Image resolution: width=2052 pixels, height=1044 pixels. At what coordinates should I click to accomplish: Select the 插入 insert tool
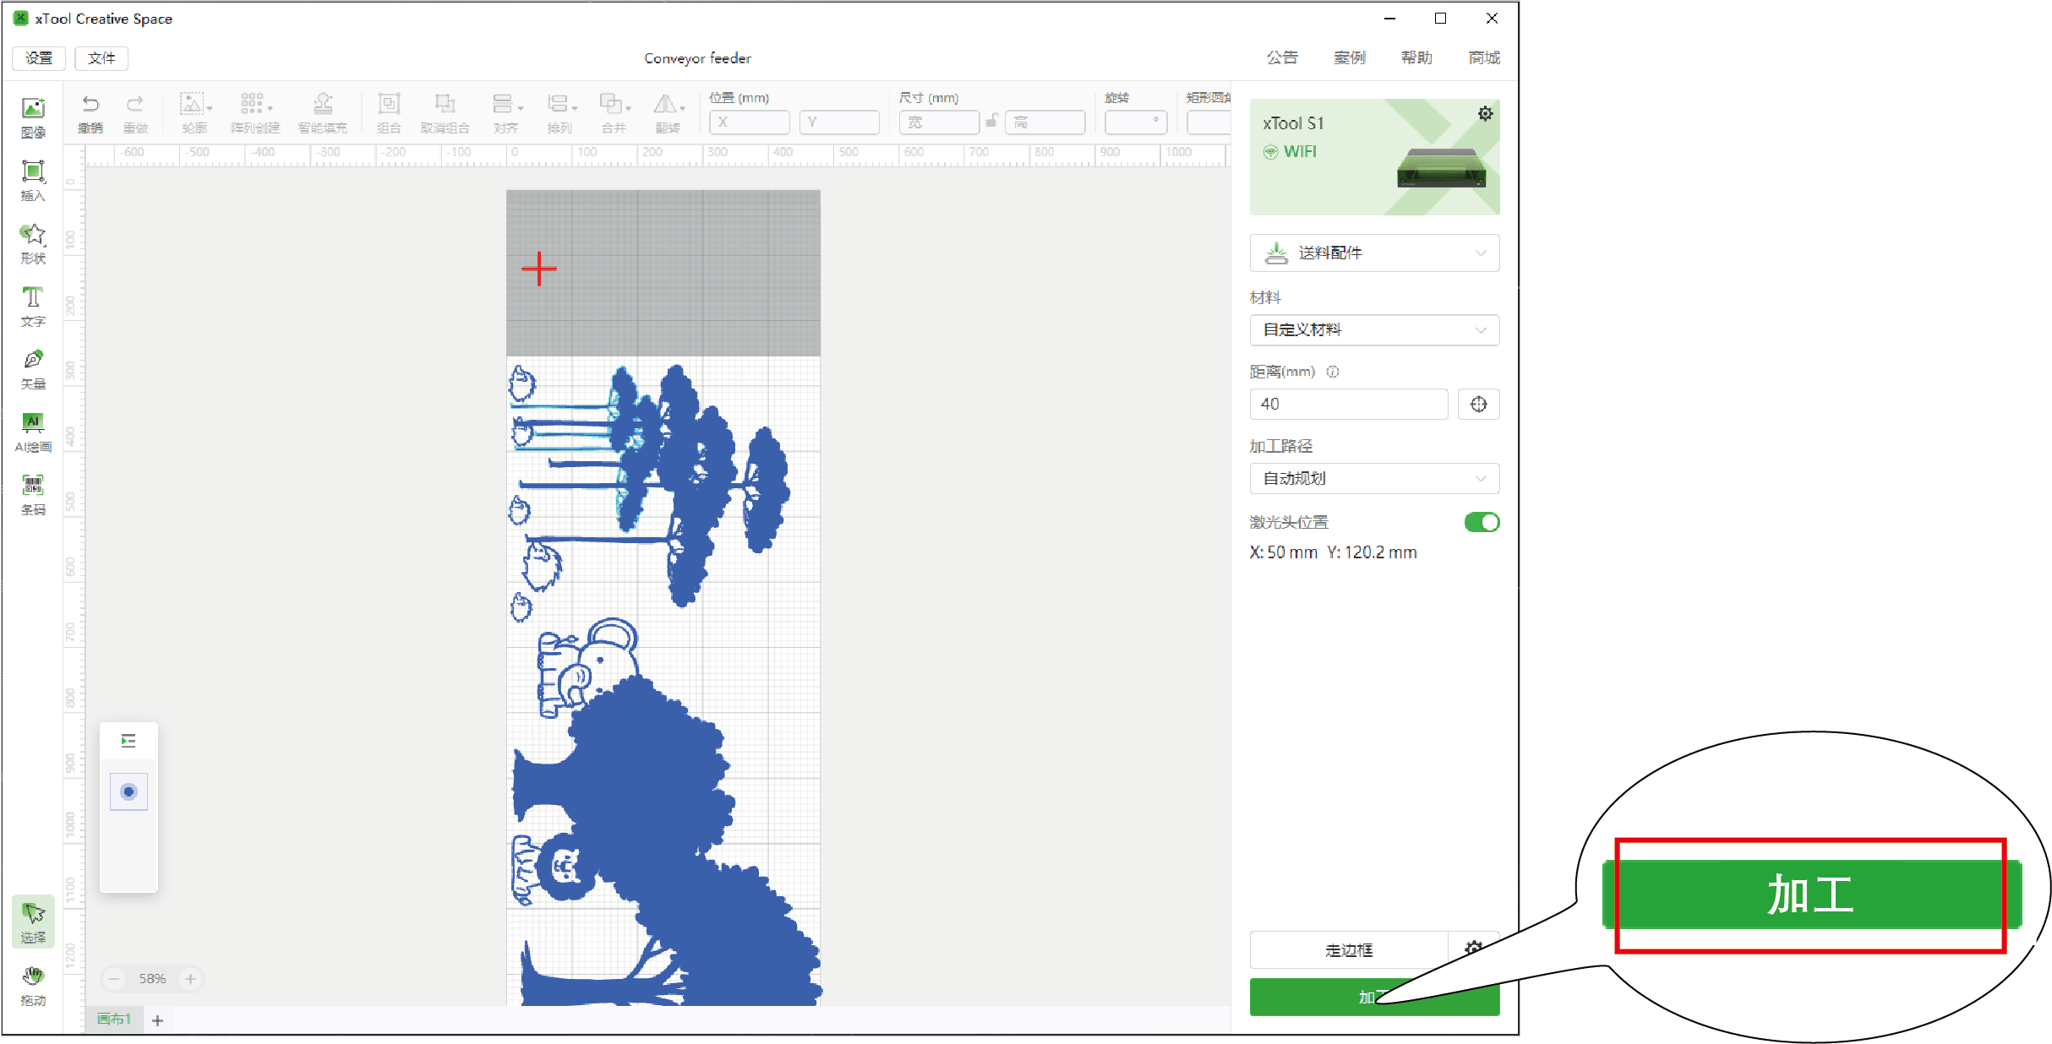[x=33, y=181]
